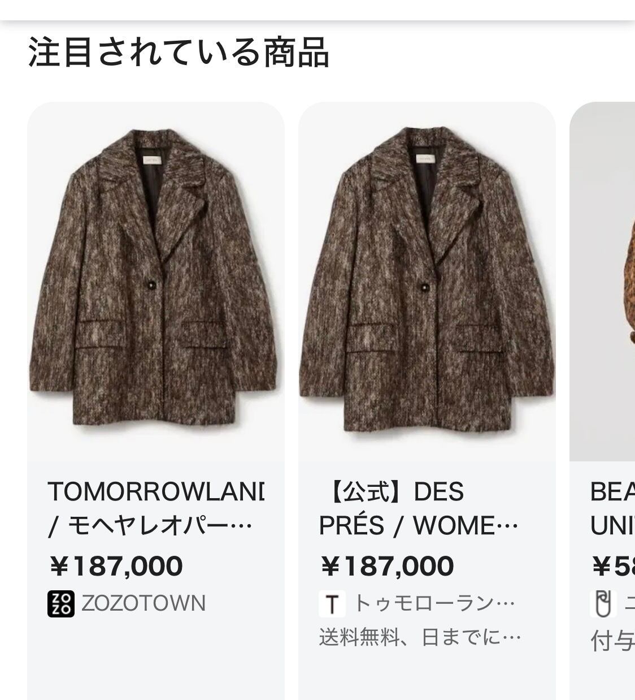Viewport: 635px width, 700px height.
Task: Click the first ¥187,000 price
Action: pos(116,566)
